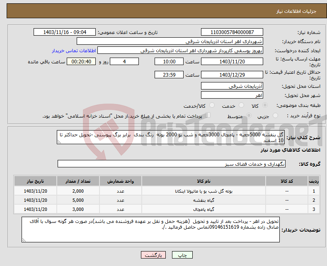Image resolution: width=327 pixels, height=266 pixels.
Task: Select the متوسط purchase type radio
Action: coord(249,115)
